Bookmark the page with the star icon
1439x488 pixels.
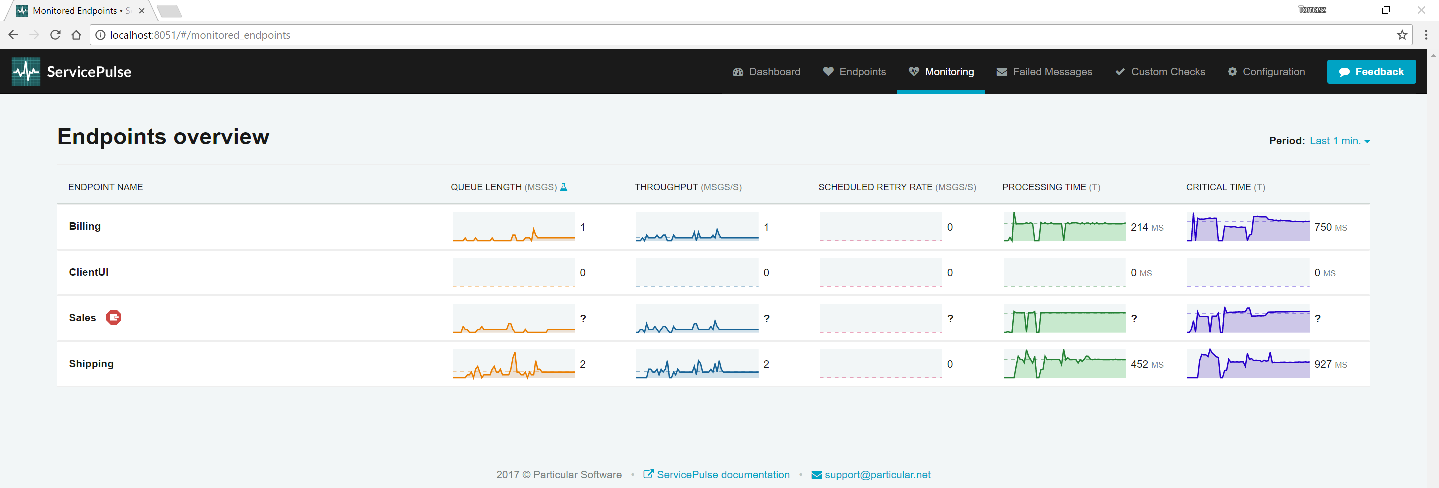[1401, 35]
